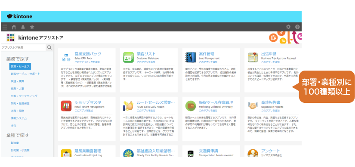Open the settings gear icon
Image resolution: width=355 pixels, height=167 pixels.
[288, 27]
